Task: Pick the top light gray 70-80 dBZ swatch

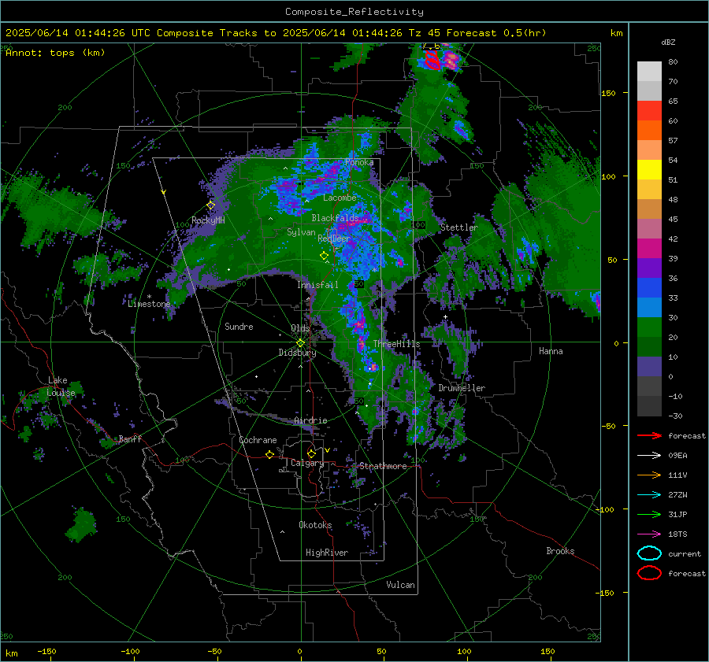Action: click(649, 72)
